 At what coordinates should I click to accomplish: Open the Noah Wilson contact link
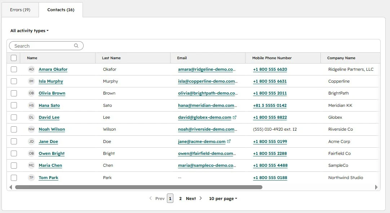point(52,129)
